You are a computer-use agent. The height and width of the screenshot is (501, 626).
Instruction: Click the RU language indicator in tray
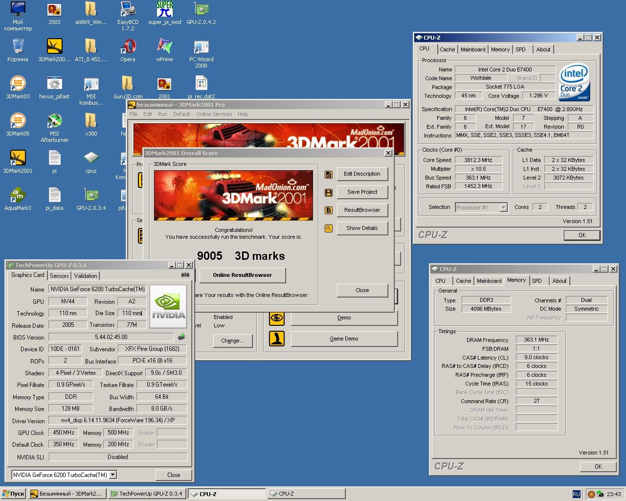click(x=576, y=494)
